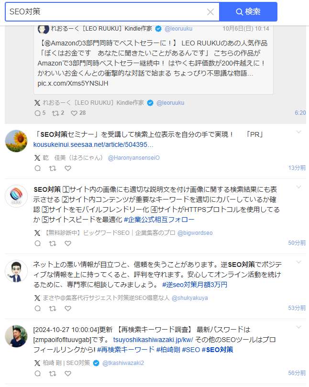Retweet れおるーく's tweet showing 2 retweets

pyautogui.click(x=56, y=113)
